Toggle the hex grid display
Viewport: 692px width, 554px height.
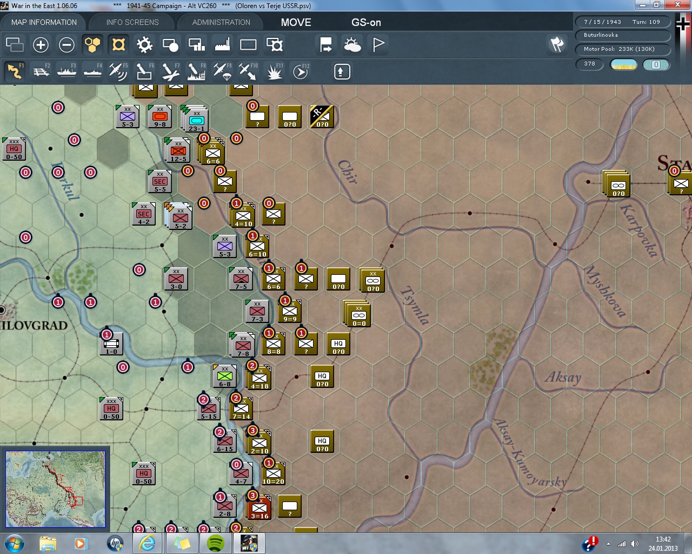pos(92,44)
